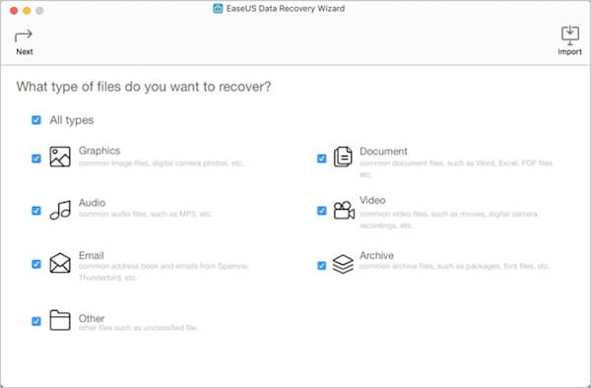
Task: Select the Graphics picture icon
Action: click(x=60, y=157)
